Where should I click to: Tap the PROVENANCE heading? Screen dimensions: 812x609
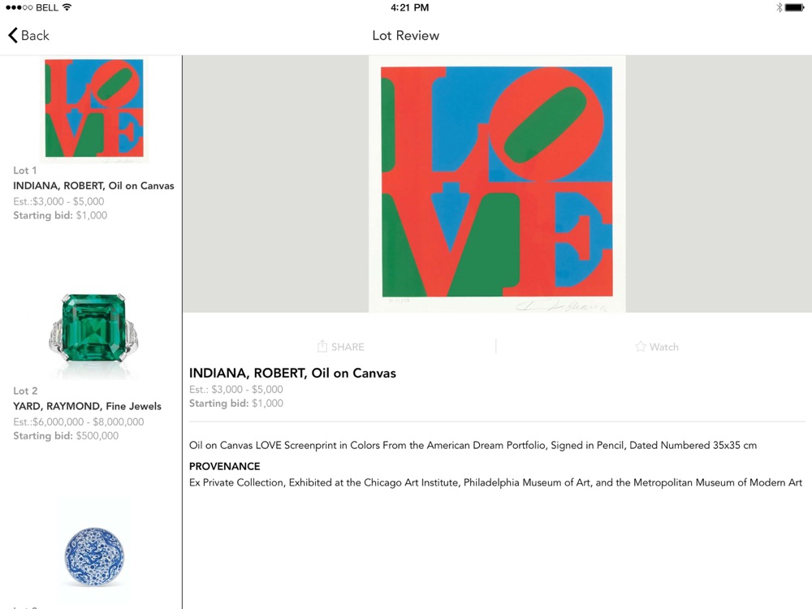pos(224,466)
